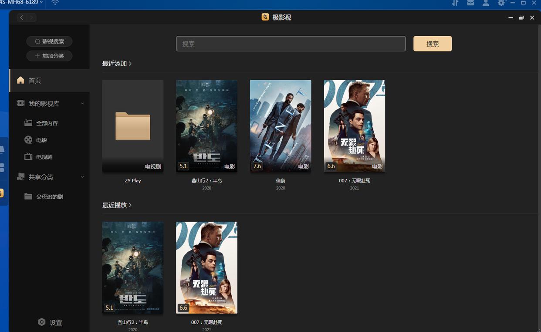Select 首页 in the sidebar menu
The height and width of the screenshot is (332, 541).
[x=35, y=81]
